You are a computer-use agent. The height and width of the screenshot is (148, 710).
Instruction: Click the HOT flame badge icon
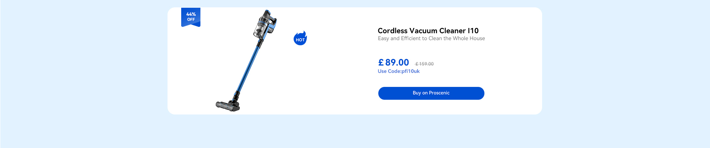pos(300,38)
